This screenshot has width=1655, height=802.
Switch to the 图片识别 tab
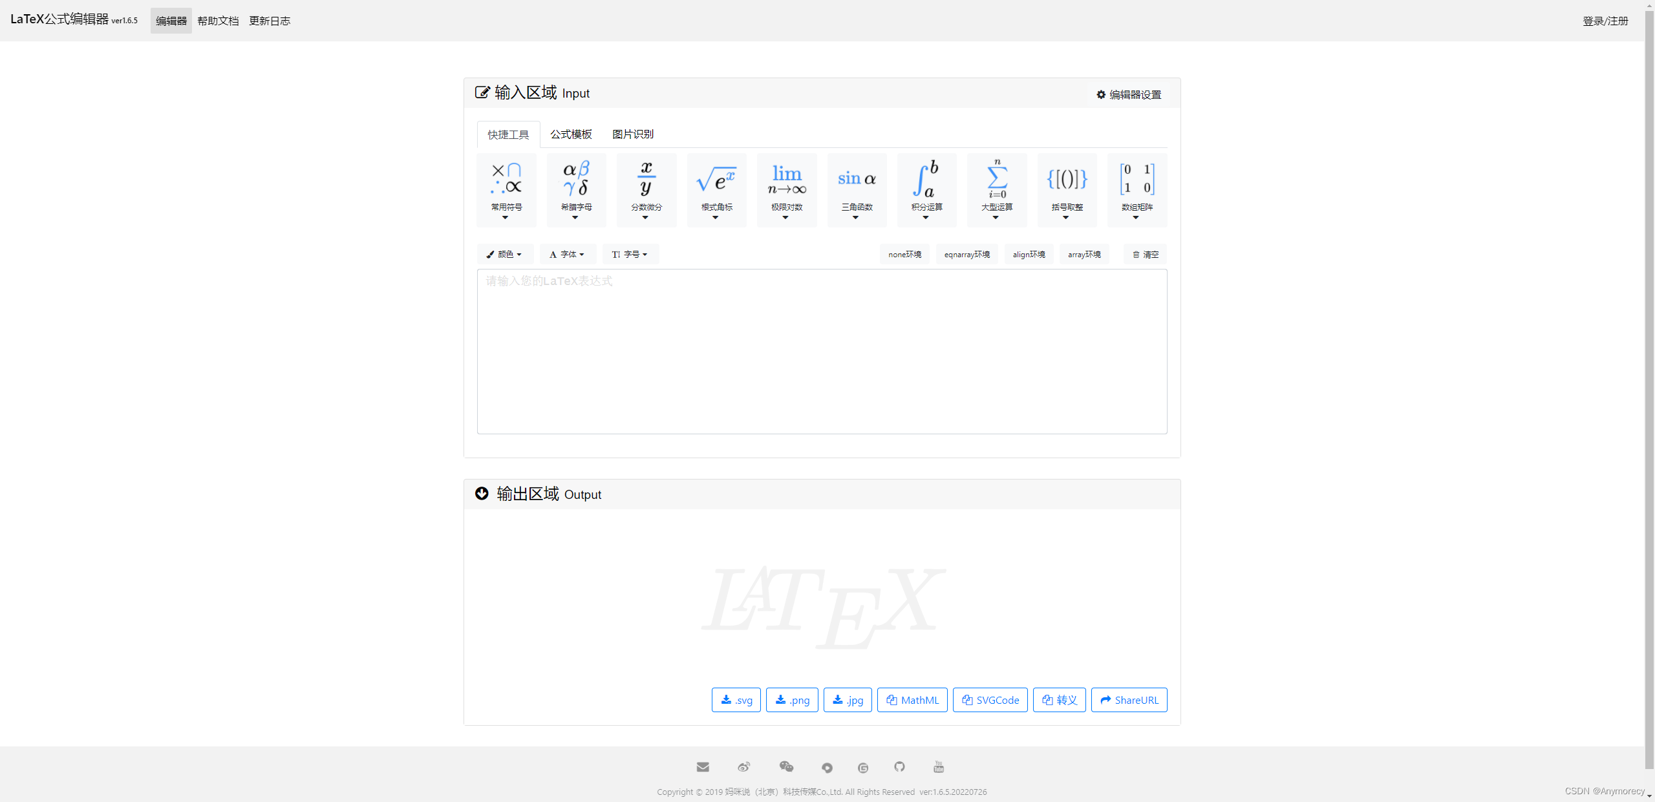[633, 134]
